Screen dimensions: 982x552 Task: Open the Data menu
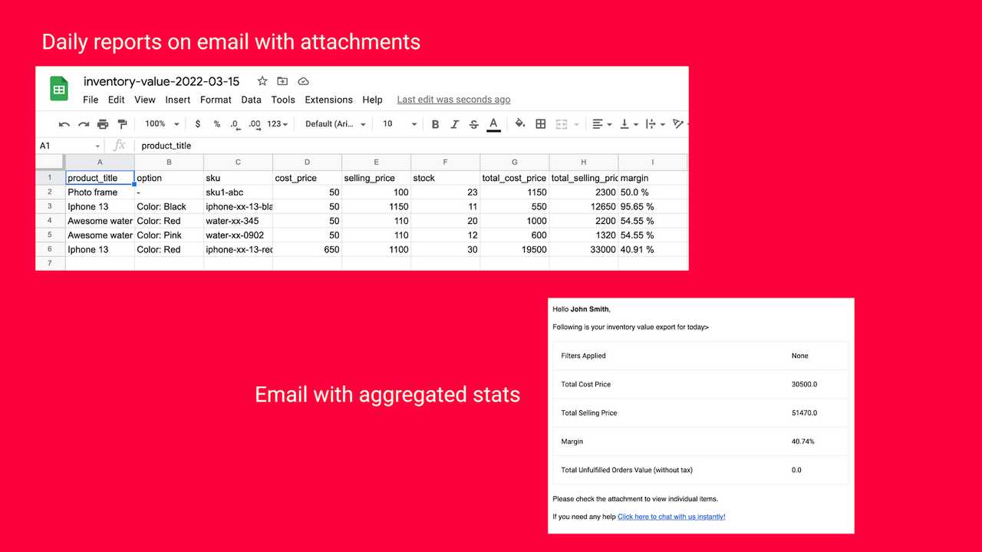click(x=252, y=100)
